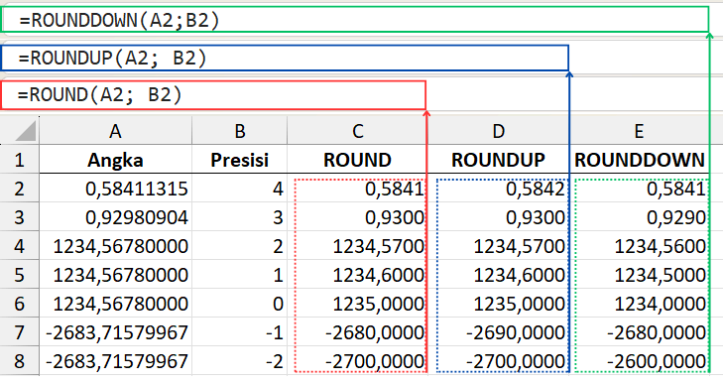Select row 5 header
The image size is (723, 383).
point(20,275)
